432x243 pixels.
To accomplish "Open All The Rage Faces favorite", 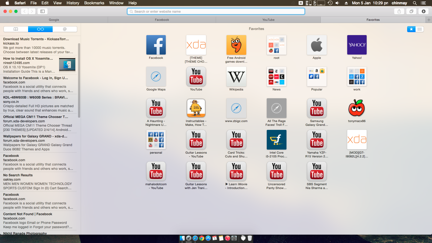I will coord(276,108).
